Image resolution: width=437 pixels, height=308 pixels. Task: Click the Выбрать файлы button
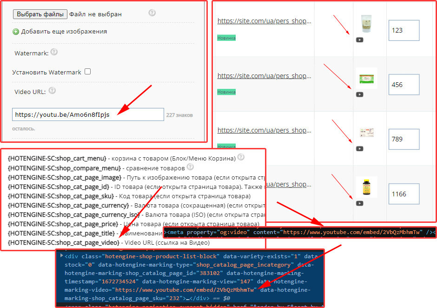click(x=40, y=14)
